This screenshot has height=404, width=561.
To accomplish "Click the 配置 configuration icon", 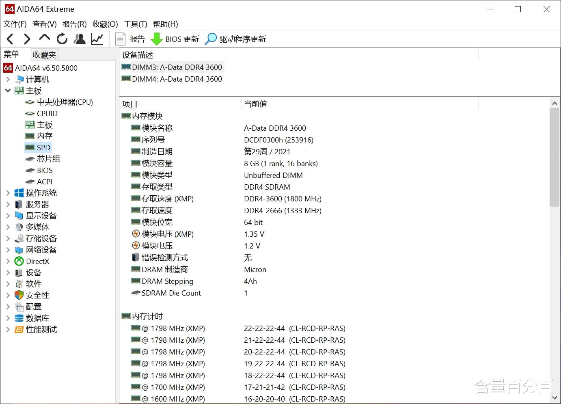I will click(19, 307).
